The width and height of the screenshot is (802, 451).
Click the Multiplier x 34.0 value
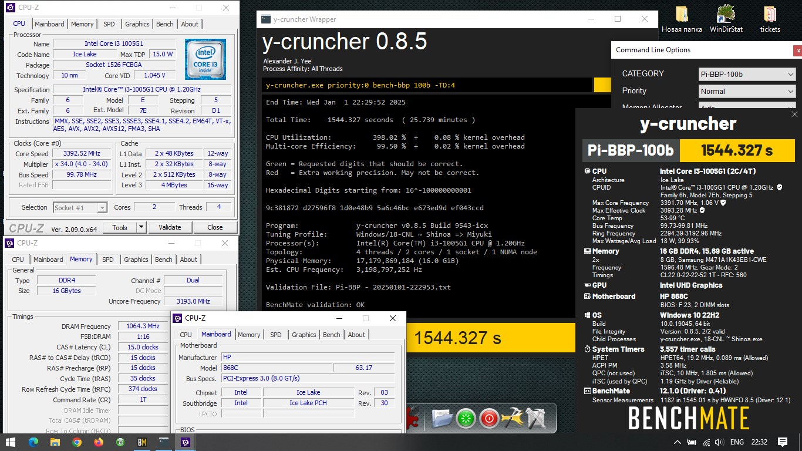(x=82, y=164)
